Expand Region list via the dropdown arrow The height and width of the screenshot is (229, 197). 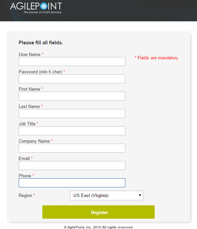[x=140, y=195]
